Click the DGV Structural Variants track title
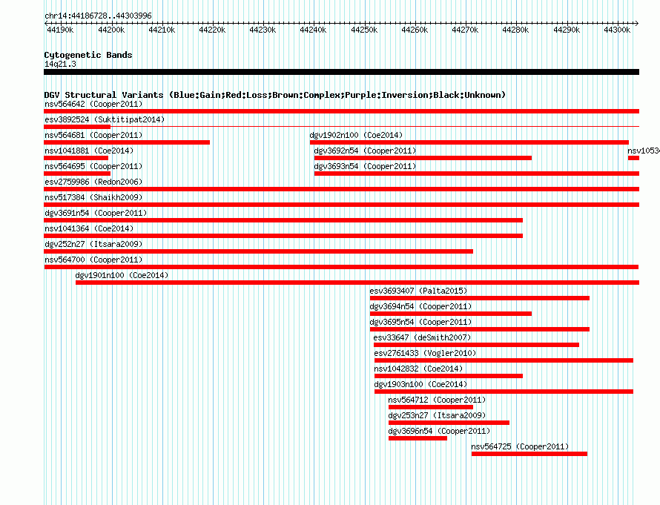Screen dimensions: 660x505 [x=275, y=95]
